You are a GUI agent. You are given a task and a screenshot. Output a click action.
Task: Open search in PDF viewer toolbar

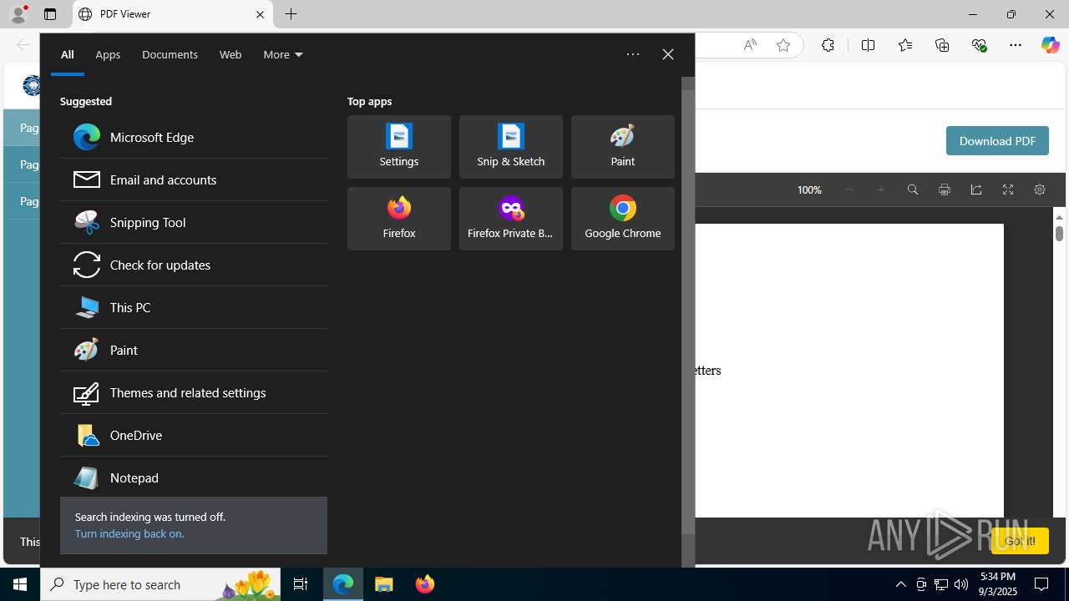[913, 190]
